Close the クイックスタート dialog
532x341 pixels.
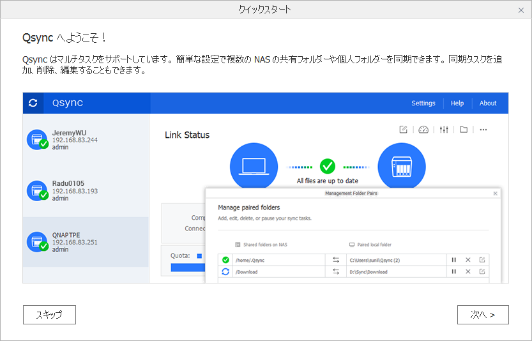[x=521, y=10]
